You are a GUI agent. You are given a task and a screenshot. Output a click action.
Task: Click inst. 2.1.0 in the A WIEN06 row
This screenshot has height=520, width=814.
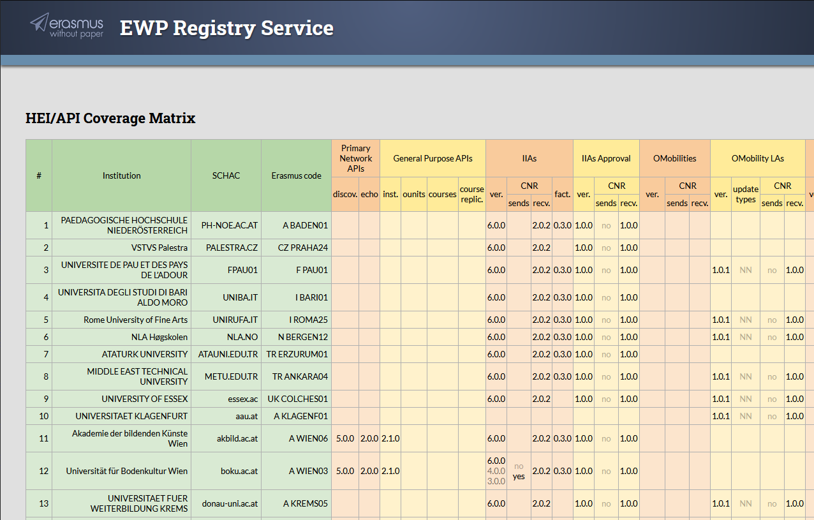point(390,438)
